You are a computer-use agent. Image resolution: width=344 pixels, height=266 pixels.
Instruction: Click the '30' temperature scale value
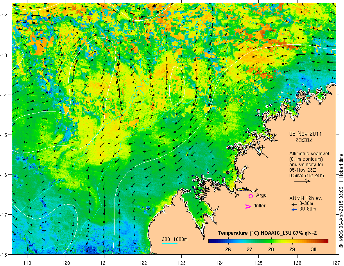[314, 249]
